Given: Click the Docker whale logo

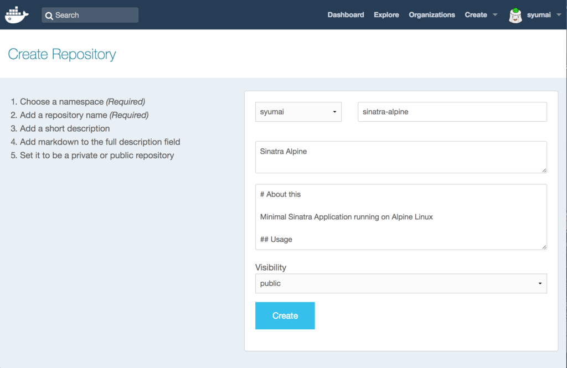Looking at the screenshot, I should [17, 15].
